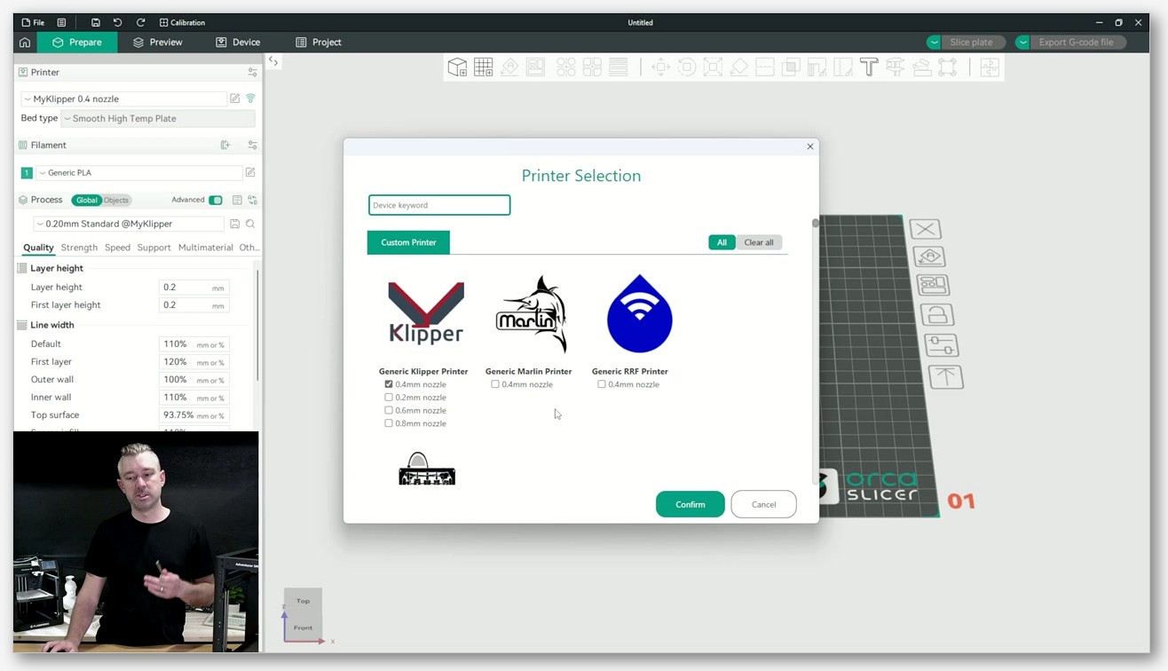Open the Support settings tab

pyautogui.click(x=154, y=248)
